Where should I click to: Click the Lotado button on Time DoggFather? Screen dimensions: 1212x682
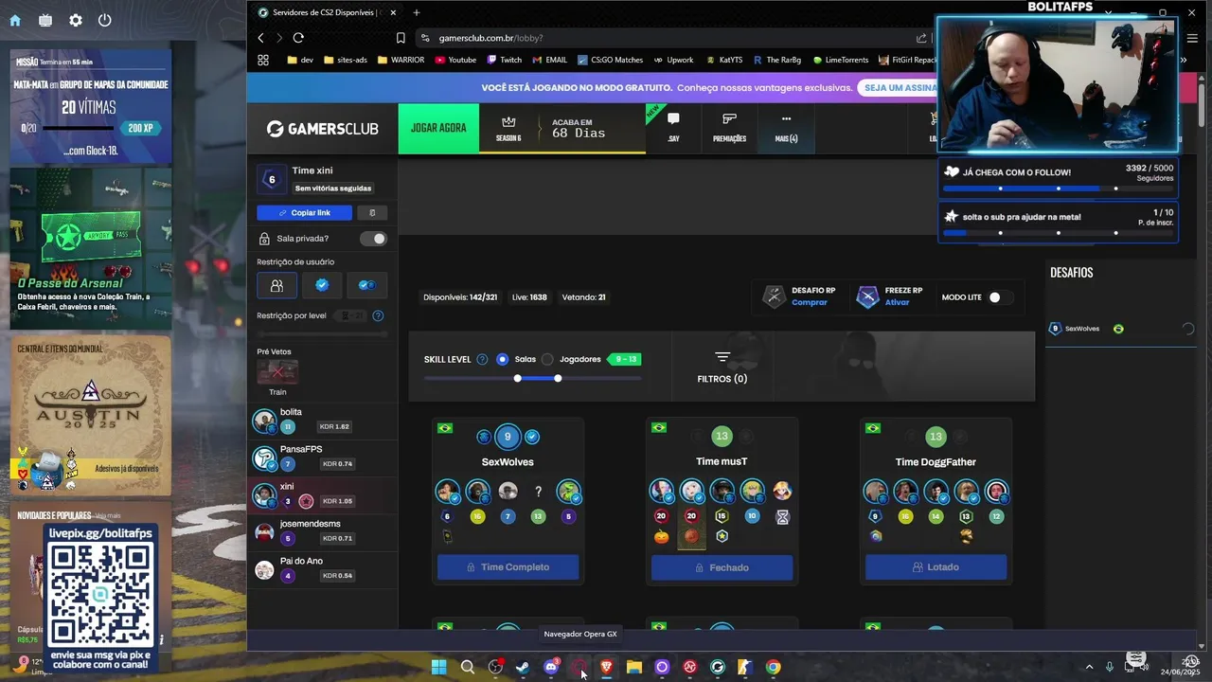(936, 567)
